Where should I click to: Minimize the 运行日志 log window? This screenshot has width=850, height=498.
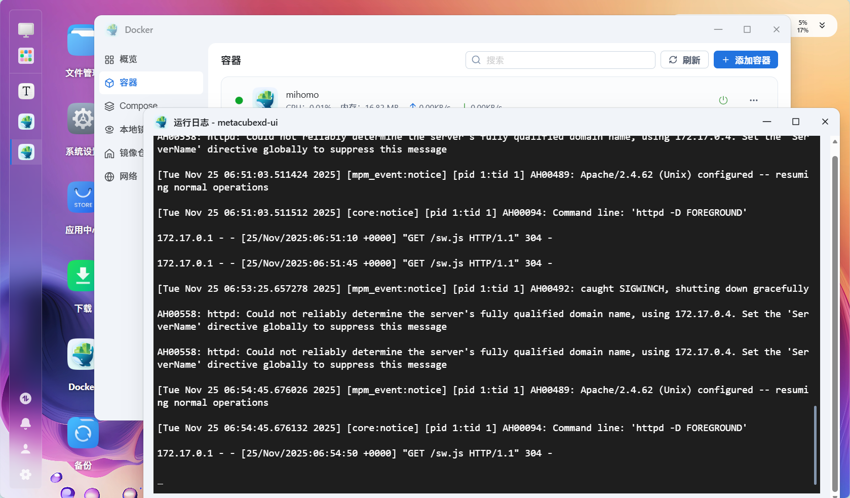click(x=767, y=122)
